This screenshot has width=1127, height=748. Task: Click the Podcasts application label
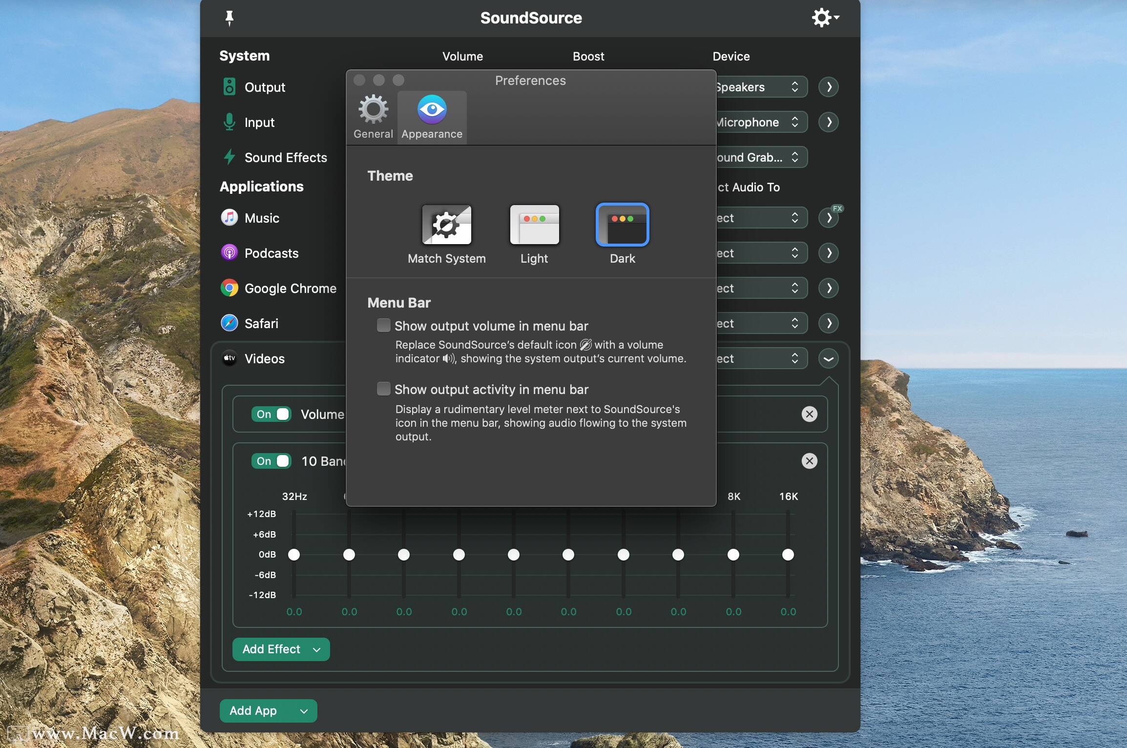pos(271,253)
